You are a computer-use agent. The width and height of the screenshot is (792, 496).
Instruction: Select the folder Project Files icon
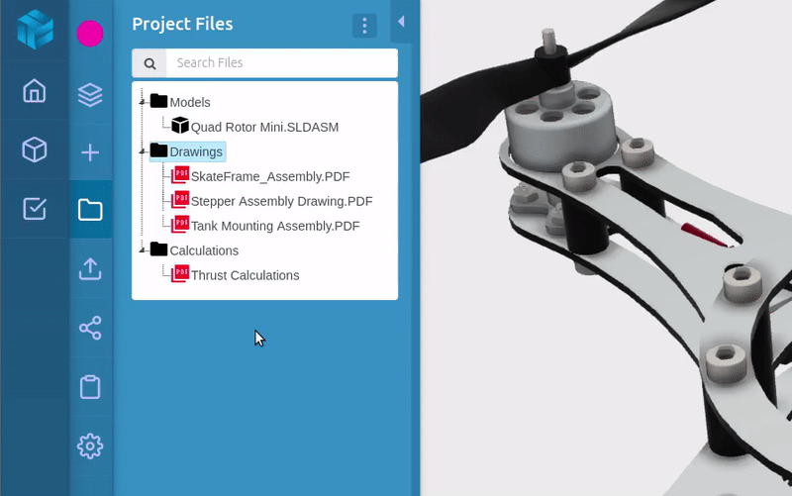90,210
